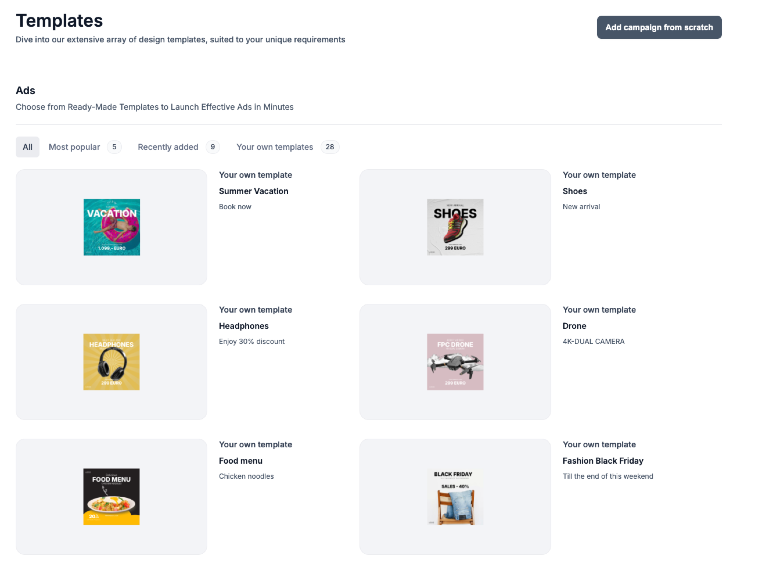This screenshot has width=773, height=563.
Task: Select the Headphones template thumbnail
Action: 112,362
